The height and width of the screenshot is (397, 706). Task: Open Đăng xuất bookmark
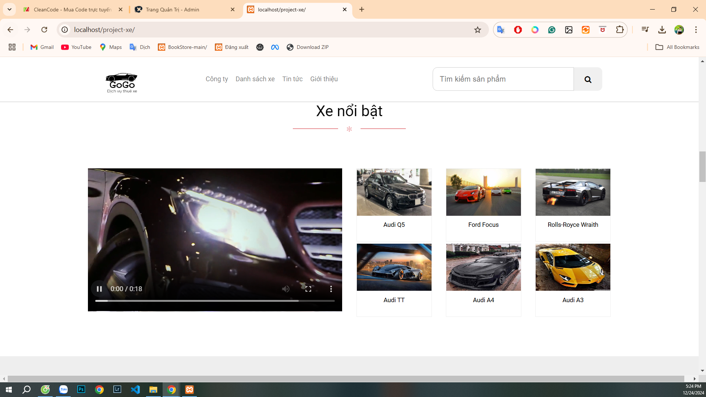click(232, 47)
